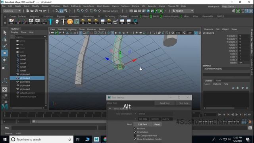This screenshot has width=254, height=143.
Task: Switch to the Rigging shelf tab
Action: click(61, 16)
